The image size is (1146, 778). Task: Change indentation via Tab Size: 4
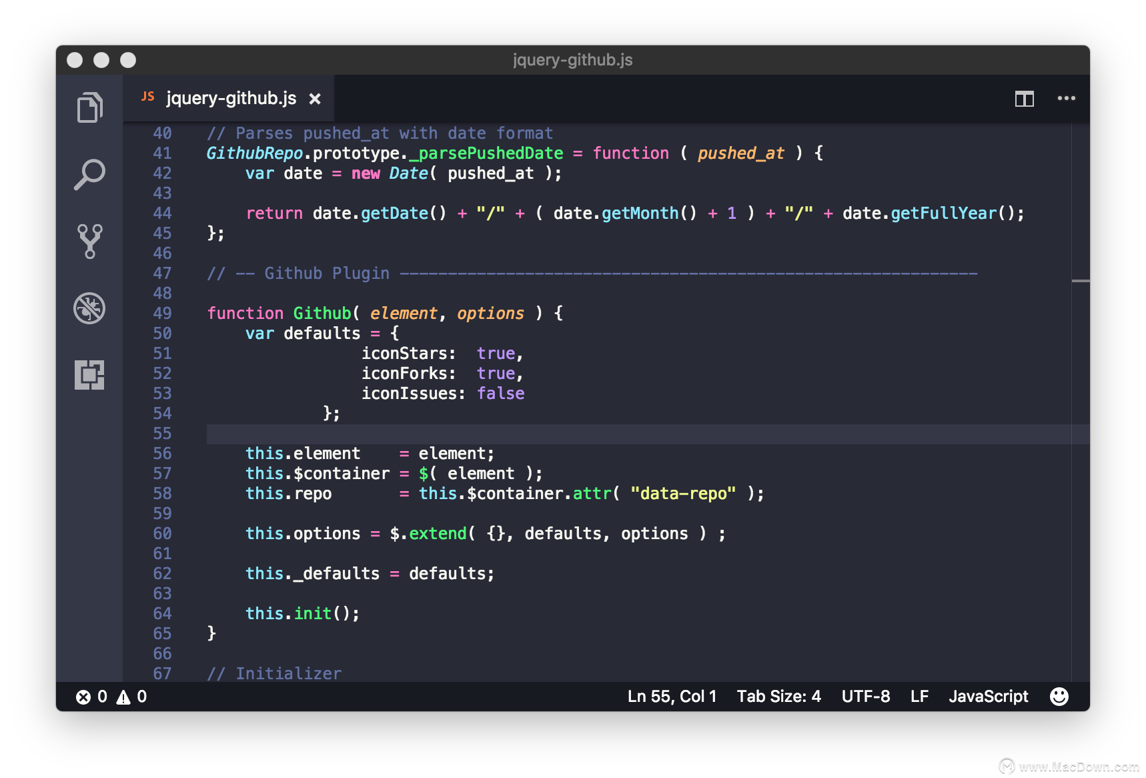(778, 697)
